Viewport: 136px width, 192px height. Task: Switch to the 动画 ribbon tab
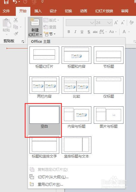click(x=84, y=11)
